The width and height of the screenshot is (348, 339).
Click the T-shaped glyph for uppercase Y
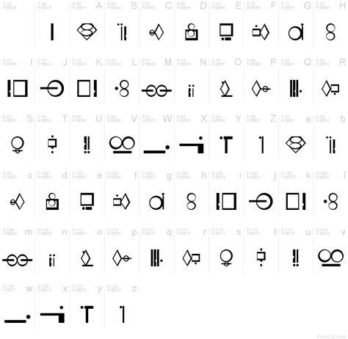click(226, 145)
